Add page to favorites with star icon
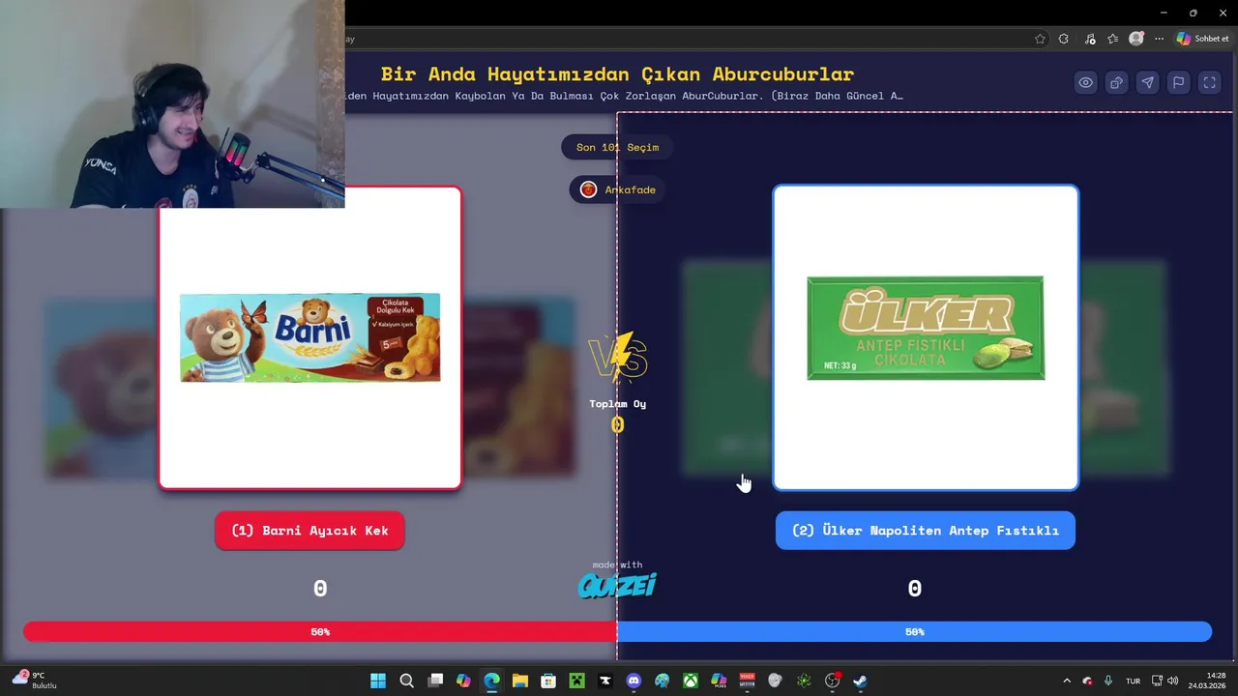Image resolution: width=1238 pixels, height=696 pixels. click(x=1040, y=39)
